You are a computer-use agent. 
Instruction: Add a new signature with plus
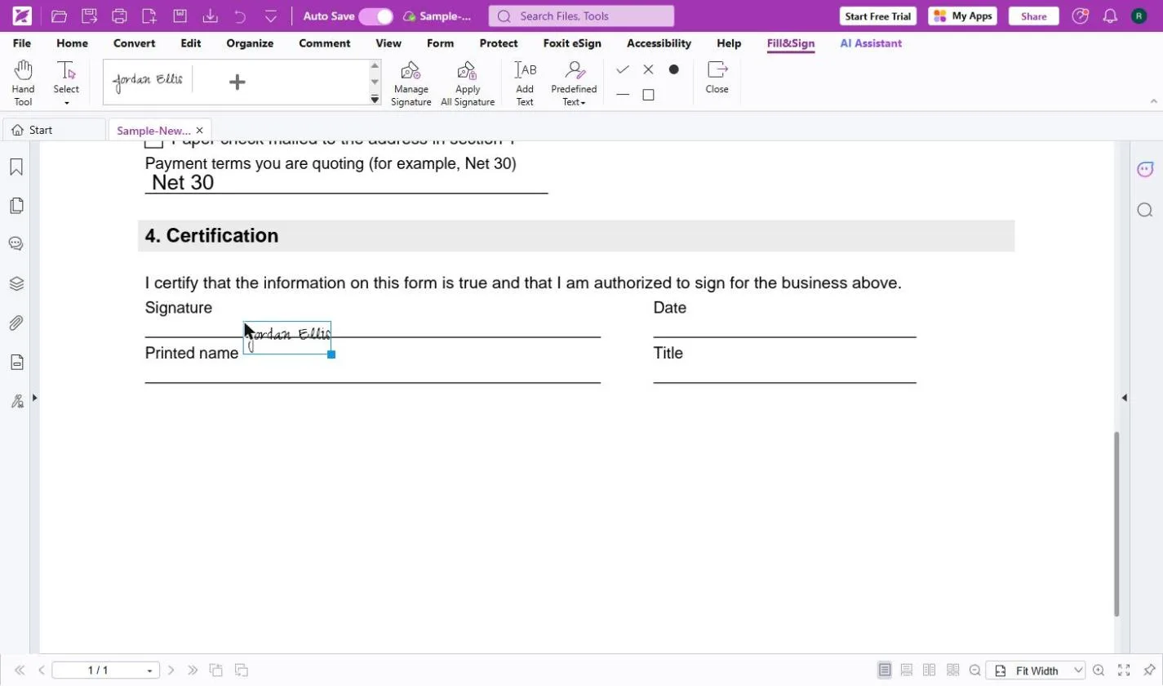(237, 82)
